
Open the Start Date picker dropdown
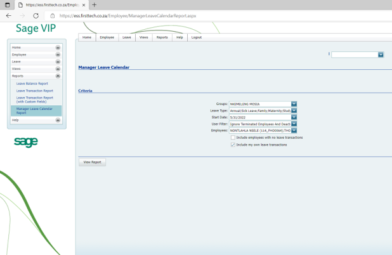pos(294,117)
